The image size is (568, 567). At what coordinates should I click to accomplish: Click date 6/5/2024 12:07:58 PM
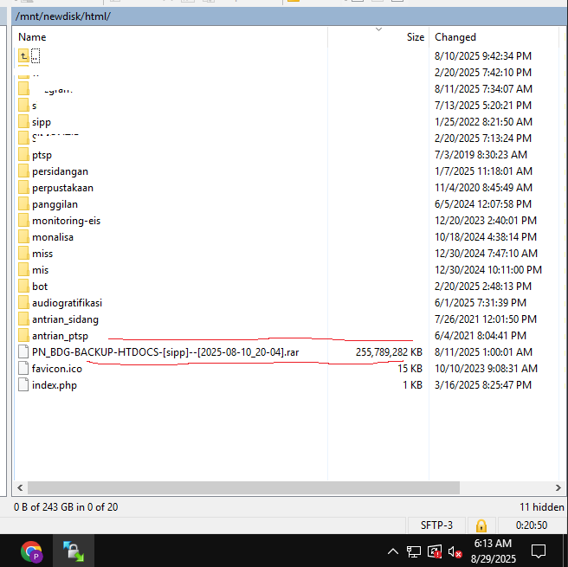483,203
